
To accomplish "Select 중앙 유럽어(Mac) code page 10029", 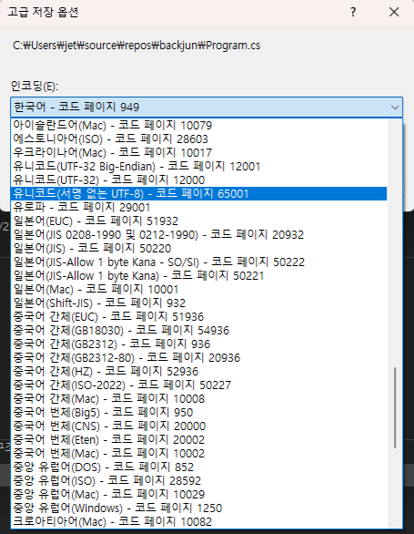I will 198,494.
